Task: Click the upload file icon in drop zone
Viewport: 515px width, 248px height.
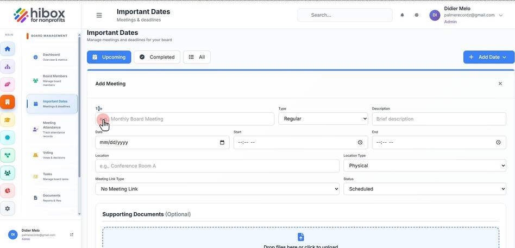Action: 300,237
